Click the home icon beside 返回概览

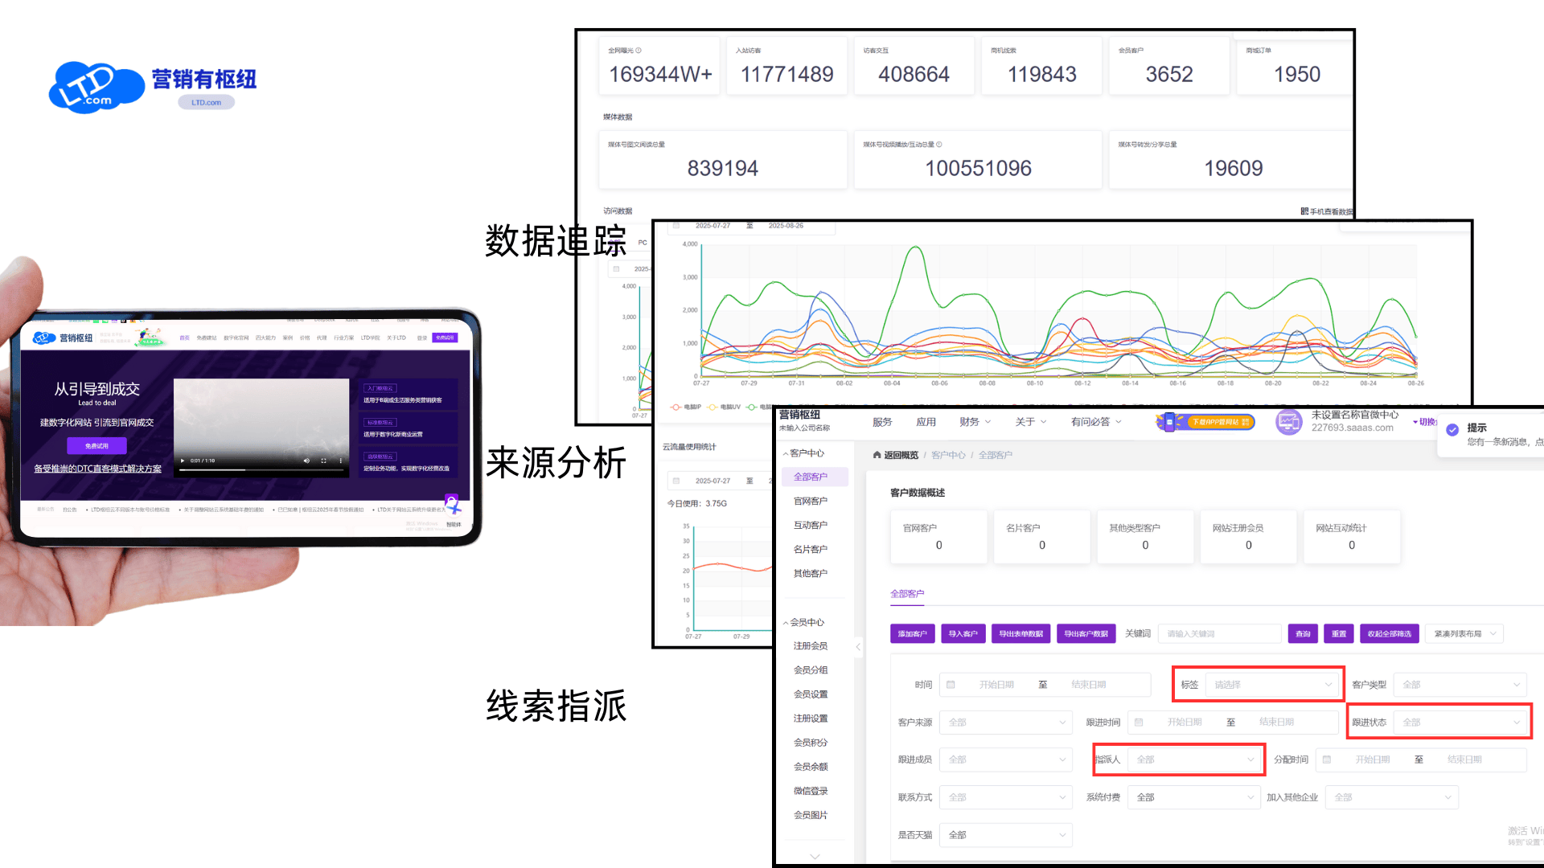point(877,455)
